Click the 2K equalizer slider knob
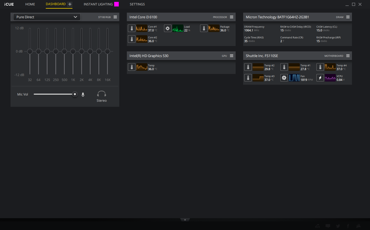 tap(82, 51)
